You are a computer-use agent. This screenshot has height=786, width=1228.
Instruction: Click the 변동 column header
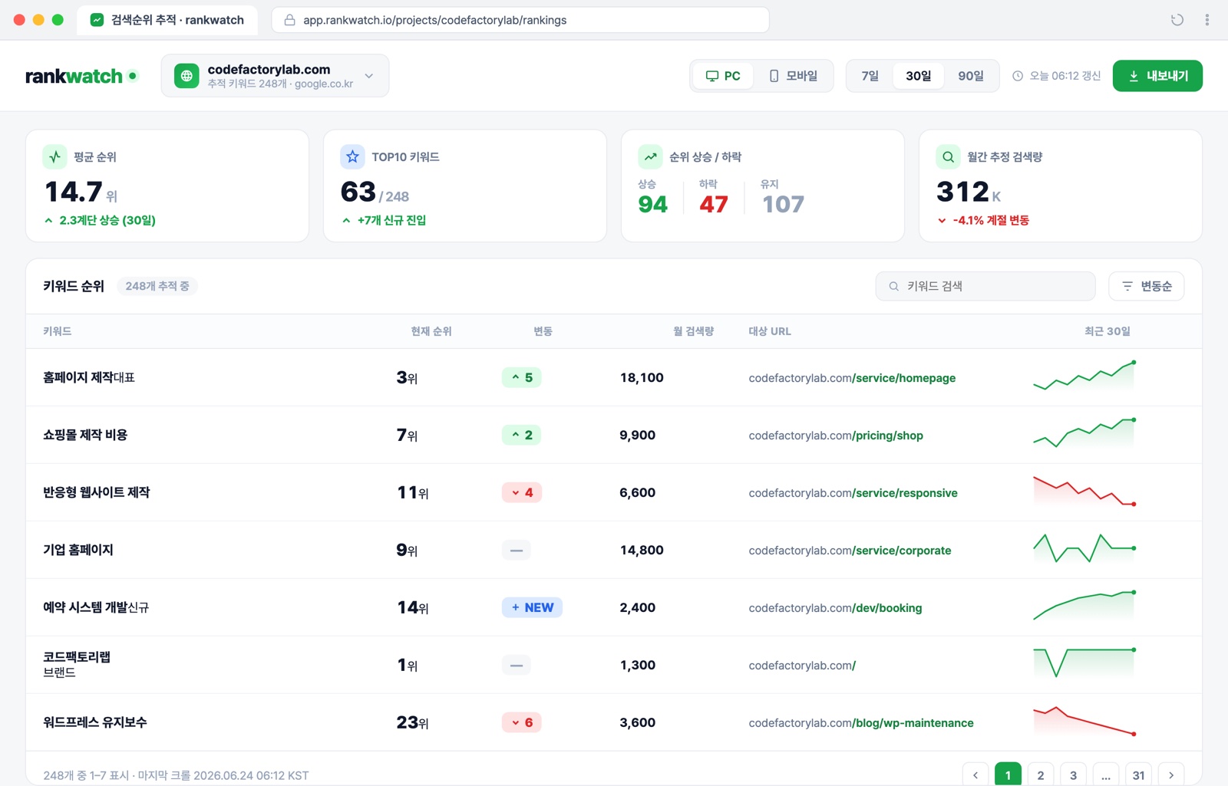tap(543, 331)
